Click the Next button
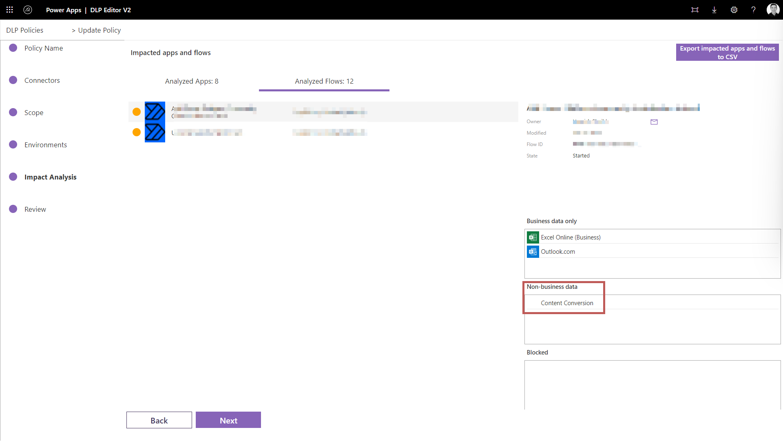The width and height of the screenshot is (783, 441). click(228, 420)
